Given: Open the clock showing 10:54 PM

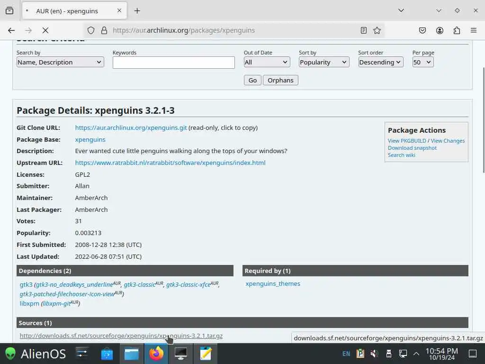Looking at the screenshot, I should click(x=442, y=354).
